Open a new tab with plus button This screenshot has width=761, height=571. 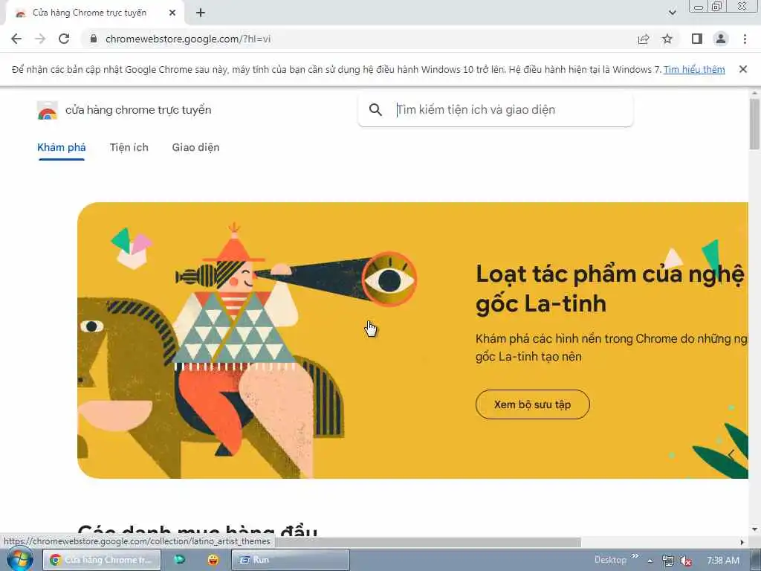point(201,13)
